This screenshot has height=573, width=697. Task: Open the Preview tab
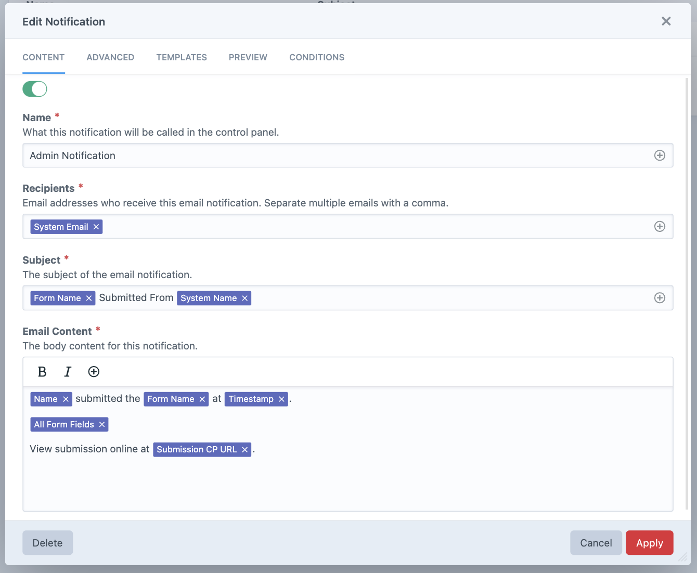[x=248, y=57]
